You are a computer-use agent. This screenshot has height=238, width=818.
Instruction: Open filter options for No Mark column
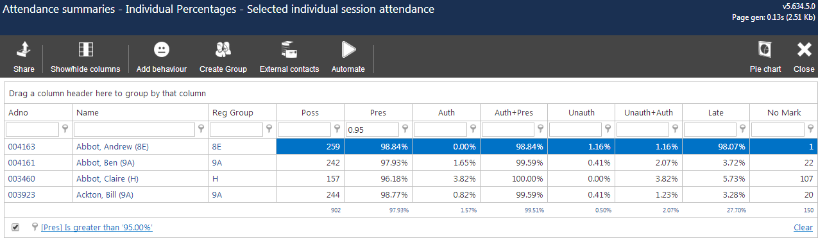810,130
